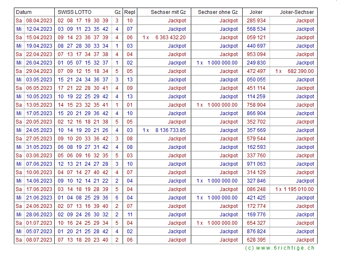337x253 pixels.
Task: Click the date 08.04.2023
Action: 39,21
